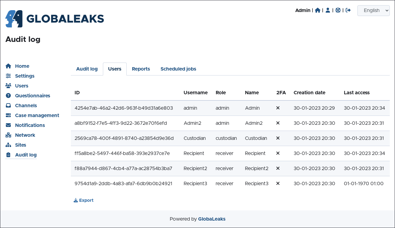Follow the GlobaLeaks footer link
395x228 pixels.
pos(212,219)
